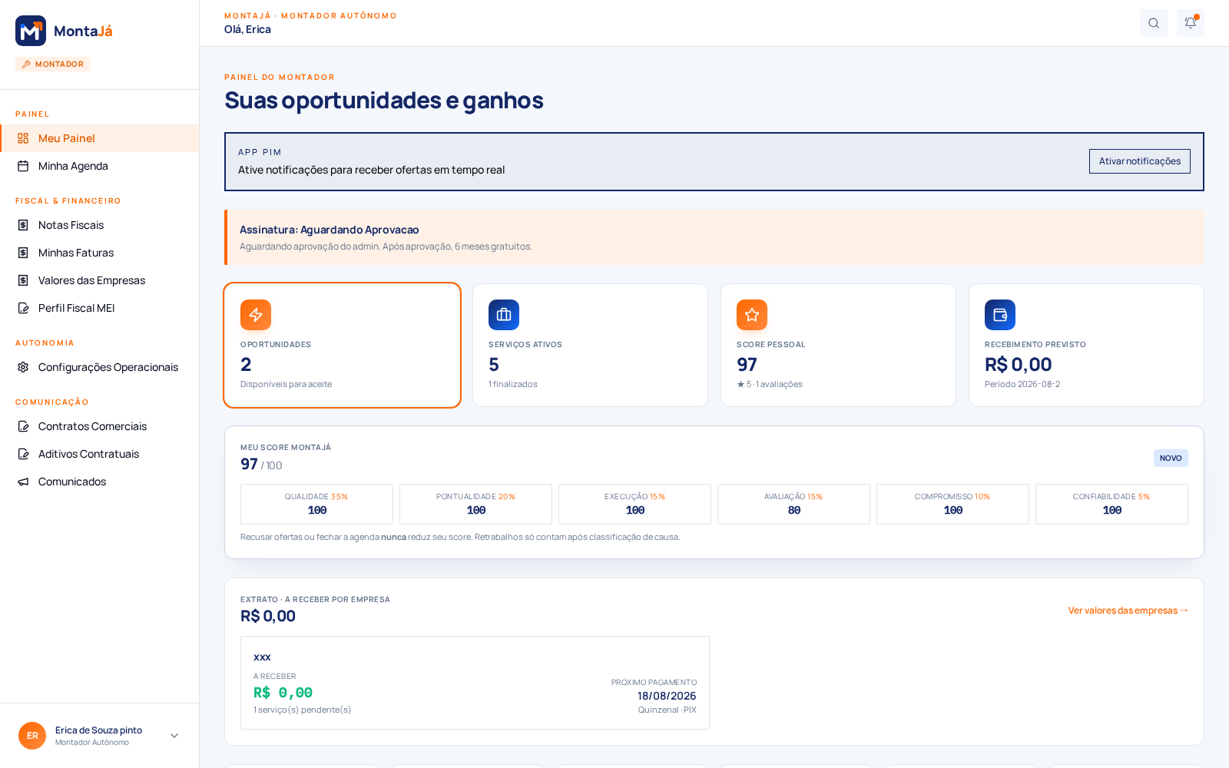Click the Notas Fiscais receipt icon
Image resolution: width=1229 pixels, height=768 pixels.
point(23,225)
